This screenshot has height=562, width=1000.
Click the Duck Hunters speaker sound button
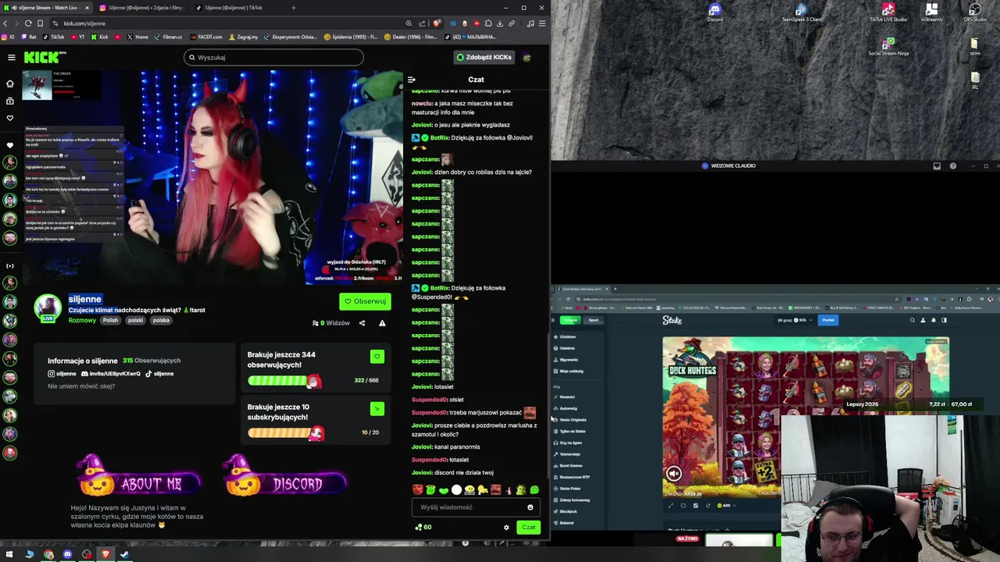(x=673, y=473)
